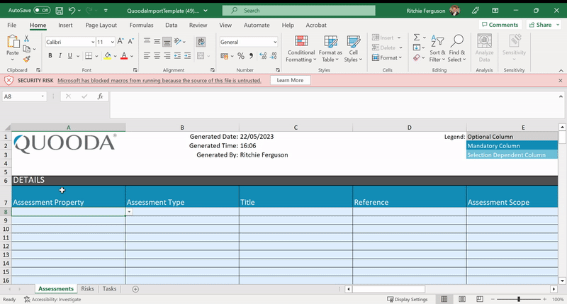Open the cell A8 validation dropdown arrow
Screen dimensions: 567x304
[x=129, y=212]
